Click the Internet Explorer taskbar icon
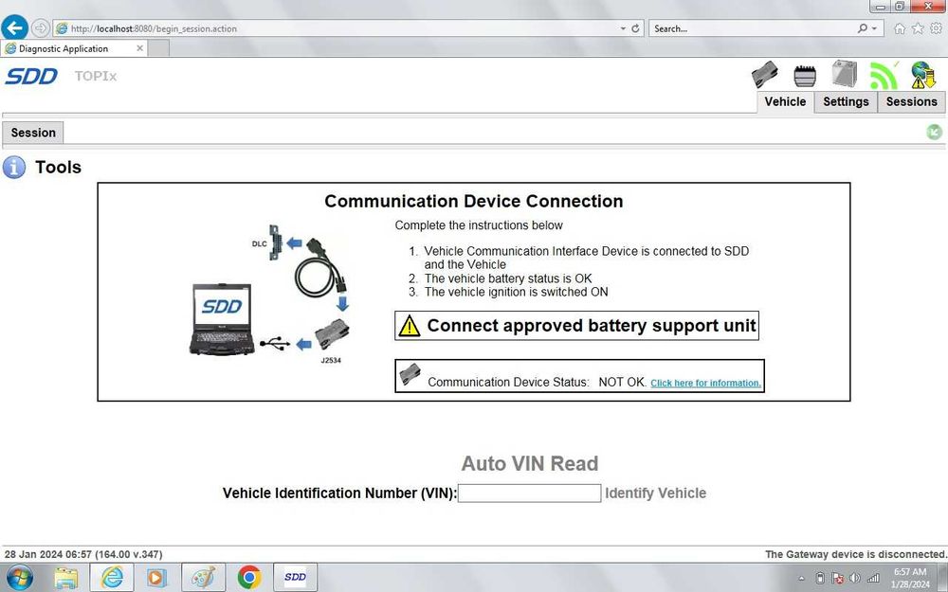948x592 pixels. (112, 578)
